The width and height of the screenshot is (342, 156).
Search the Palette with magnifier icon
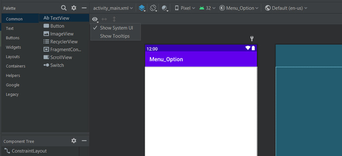[x=64, y=8]
